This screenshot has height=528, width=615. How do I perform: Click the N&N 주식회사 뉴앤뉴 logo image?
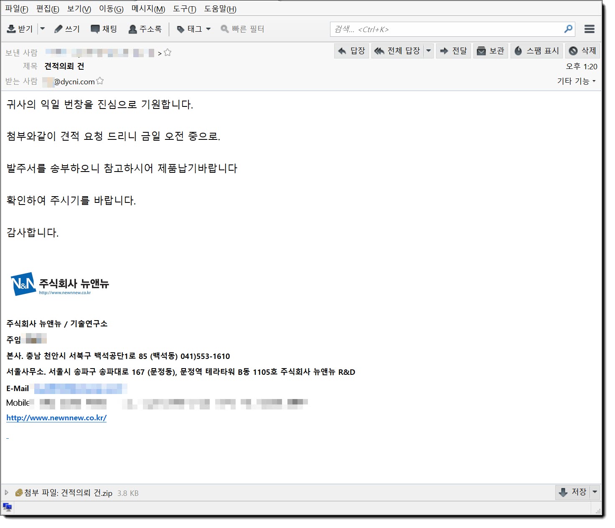60,285
